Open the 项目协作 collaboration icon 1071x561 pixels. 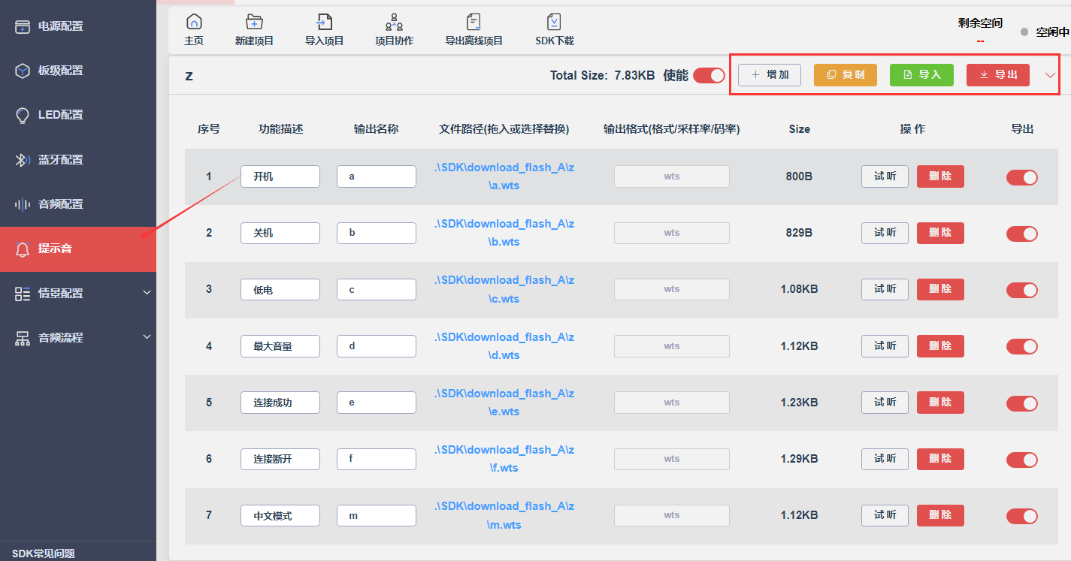(394, 22)
